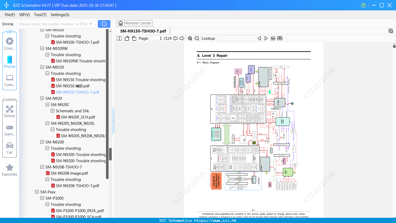Screen dimensions: 396x223
Task: Open the VIP(V) menu
Action: pyautogui.click(x=24, y=15)
